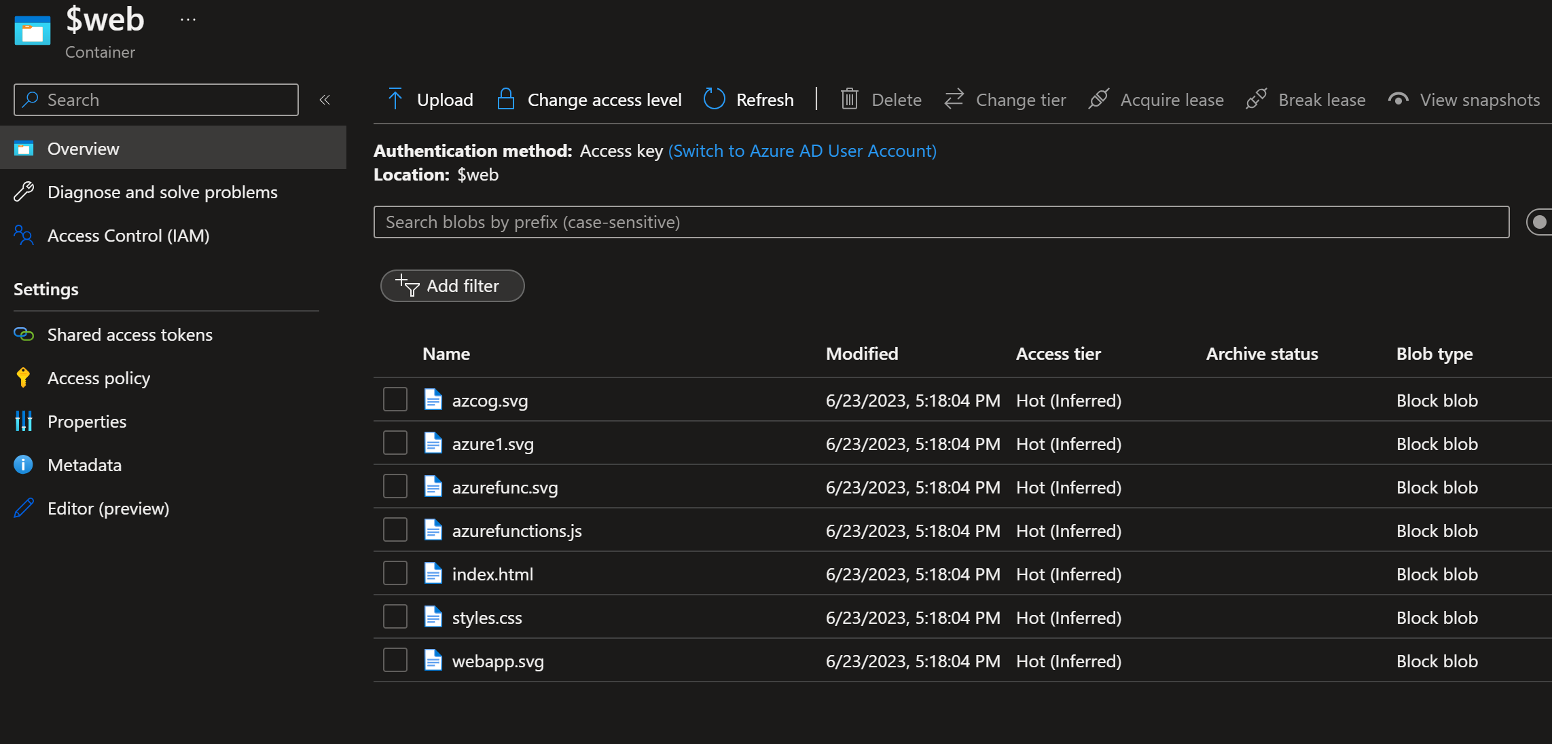The height and width of the screenshot is (744, 1552).
Task: Click the Diagnose and solve problems wrench icon
Action: pos(24,191)
